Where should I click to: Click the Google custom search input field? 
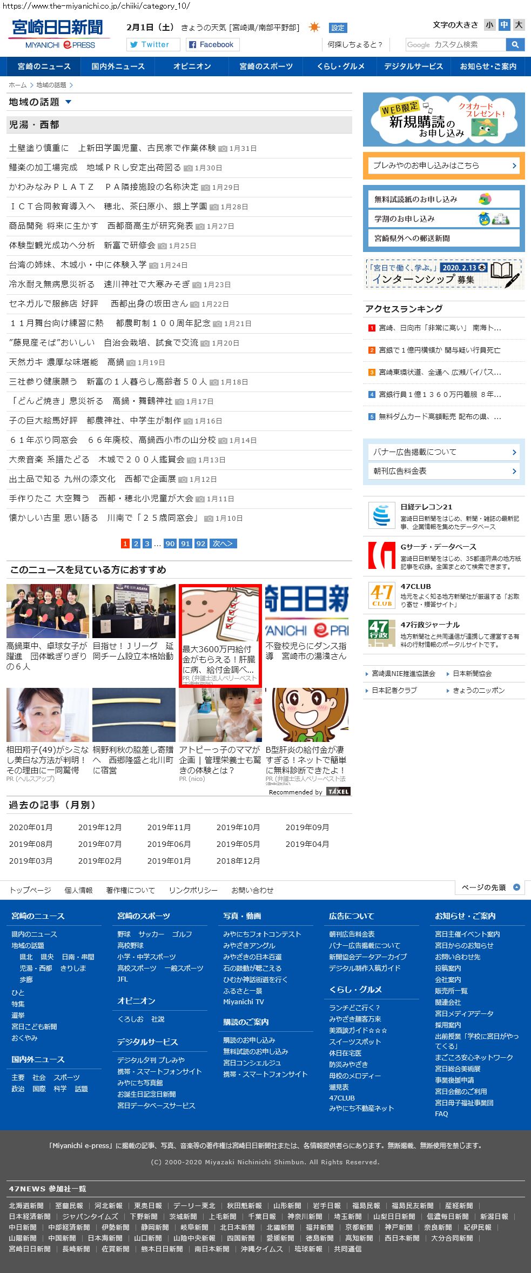(455, 44)
